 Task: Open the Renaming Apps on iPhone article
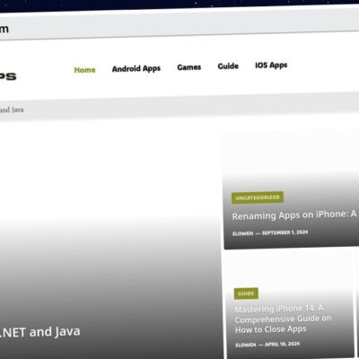coord(294,215)
